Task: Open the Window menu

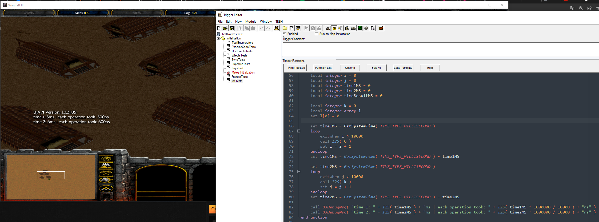Action: [266, 22]
